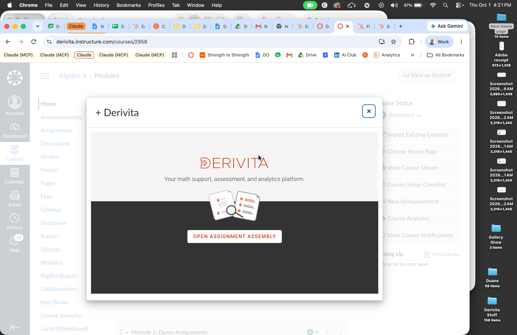Show more bookmarks via double chevron
This screenshot has width=517, height=335.
(x=412, y=55)
